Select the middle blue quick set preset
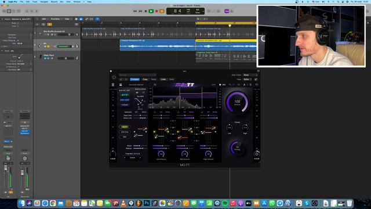Image resolution: width=371 pixels, height=209 pixels. [125, 100]
